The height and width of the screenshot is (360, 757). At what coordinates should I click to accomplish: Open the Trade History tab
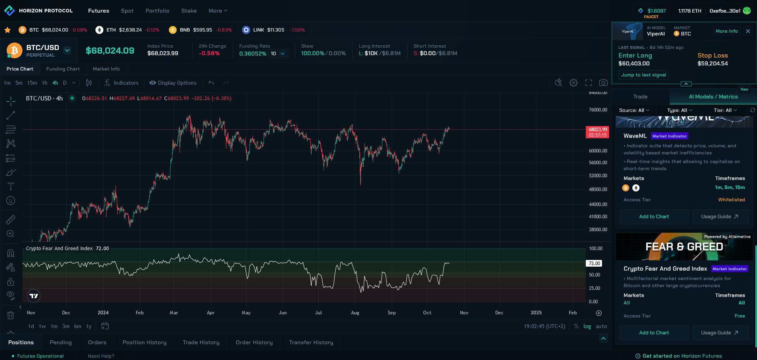click(201, 343)
